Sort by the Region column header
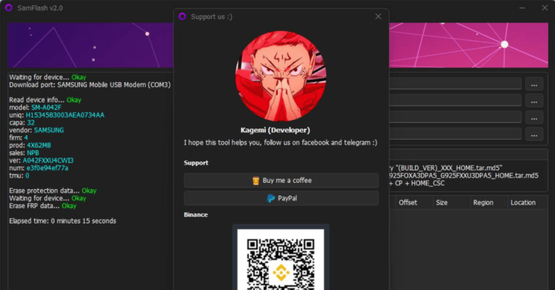Viewport: 555px width, 290px height. tap(483, 202)
